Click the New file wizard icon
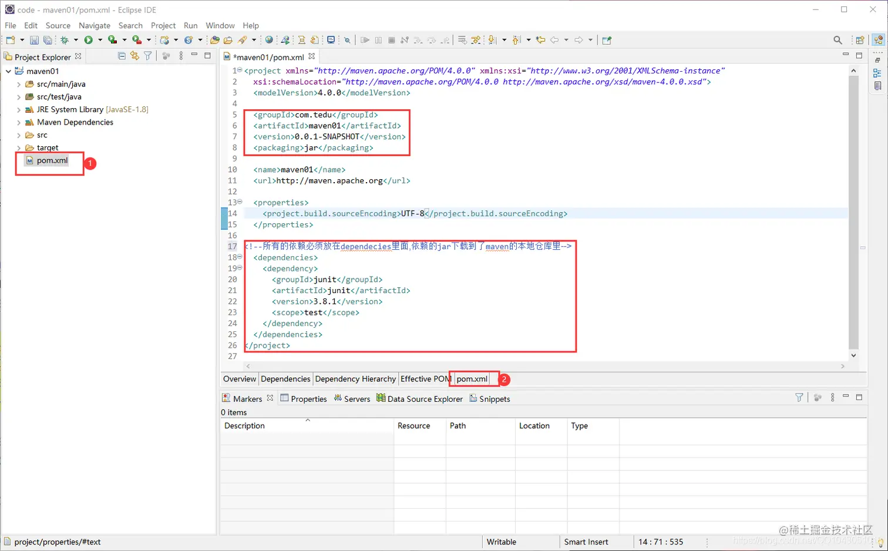Viewport: 888px width, 551px height. coord(11,40)
